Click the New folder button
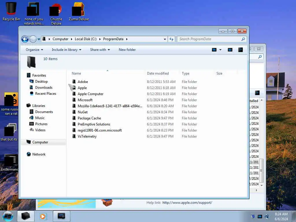Image resolution: width=296 pixels, height=222 pixels. tap(127, 50)
